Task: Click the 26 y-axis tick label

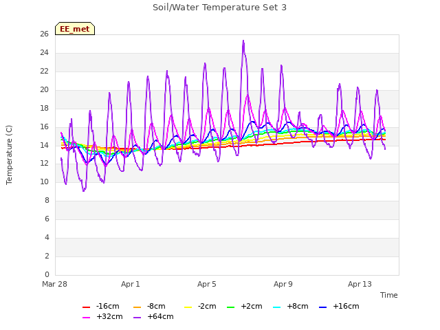Action: (45, 34)
